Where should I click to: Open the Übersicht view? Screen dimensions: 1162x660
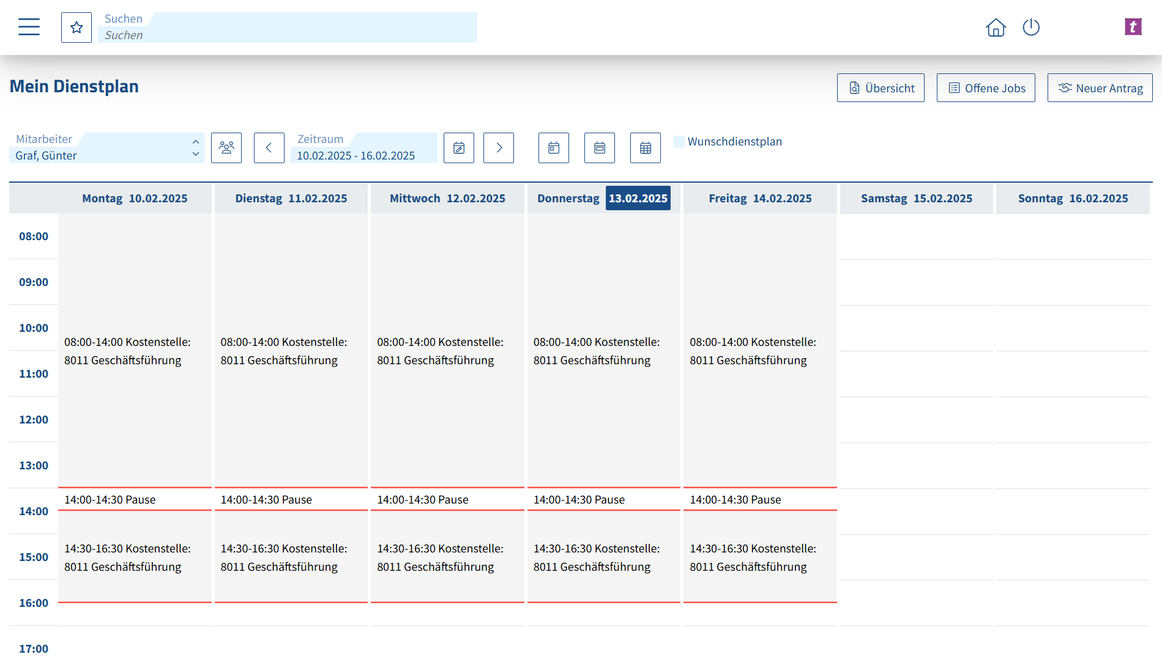(881, 87)
